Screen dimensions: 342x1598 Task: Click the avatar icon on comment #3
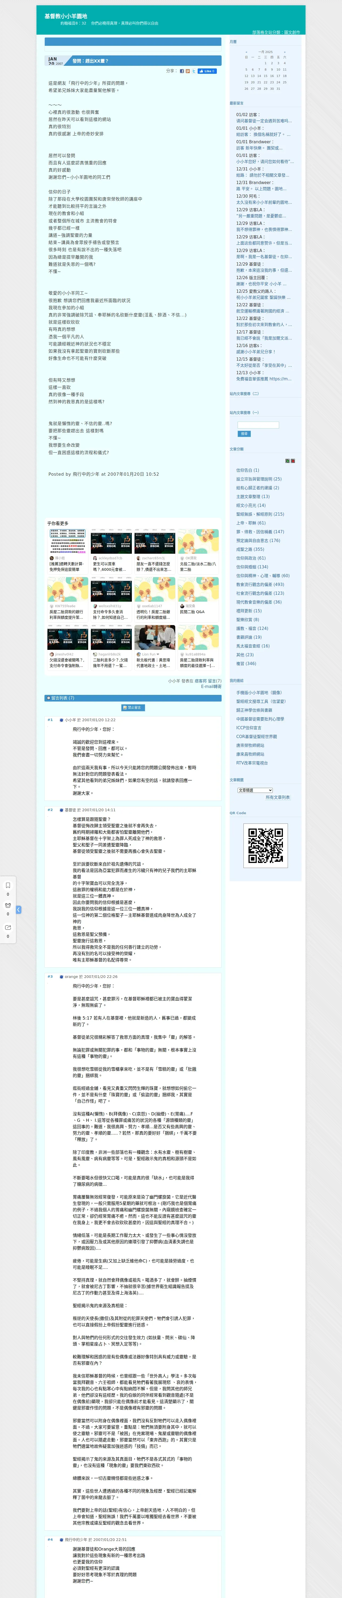pos(62,976)
